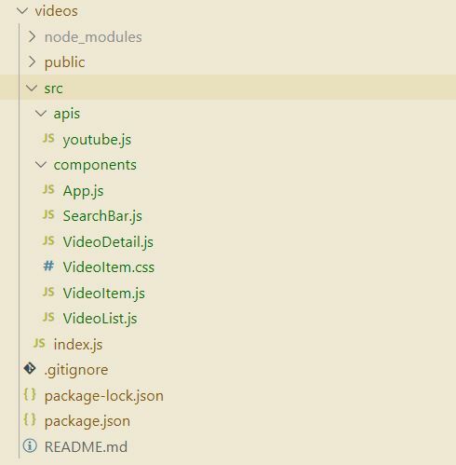Image resolution: width=456 pixels, height=465 pixels.
Task: Expand the node_modules folder chevron
Action: pos(32,36)
